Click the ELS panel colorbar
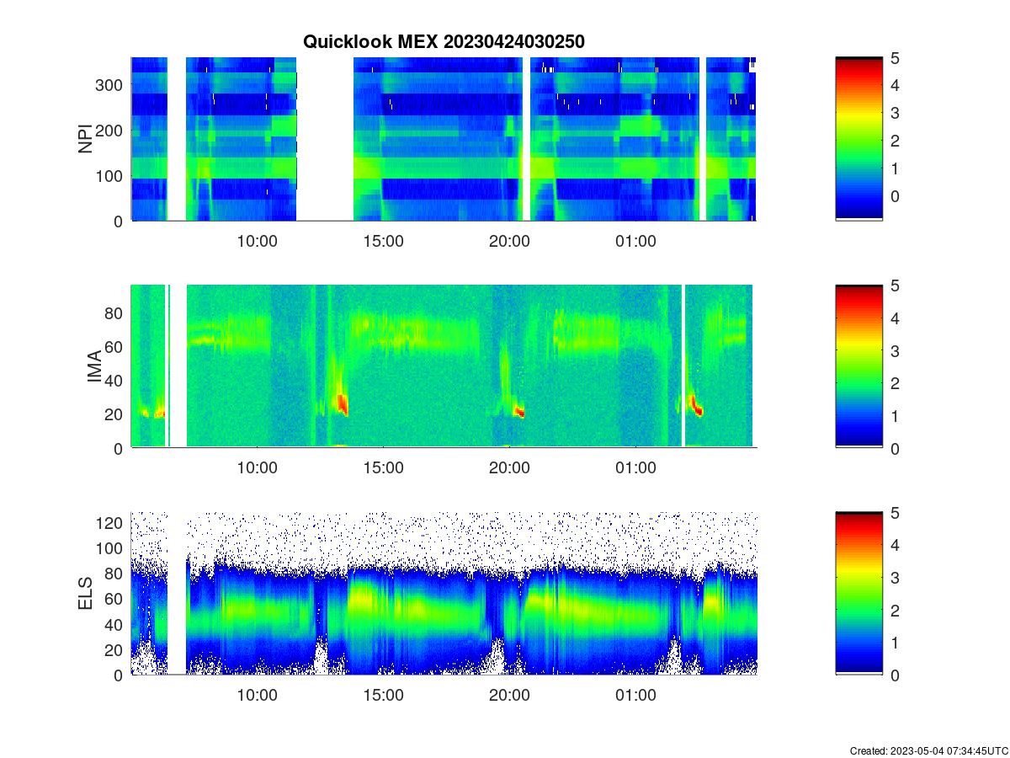1010x758 pixels. pyautogui.click(x=858, y=593)
